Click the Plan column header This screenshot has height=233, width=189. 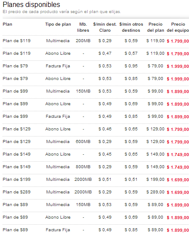[x=7, y=24]
